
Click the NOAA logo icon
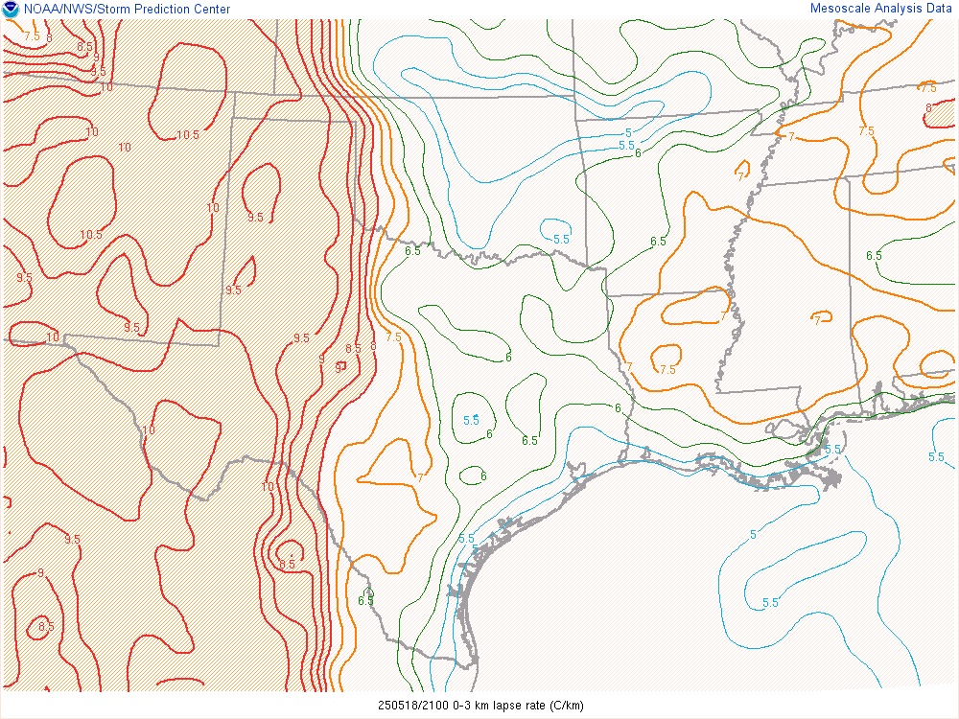click(x=11, y=10)
